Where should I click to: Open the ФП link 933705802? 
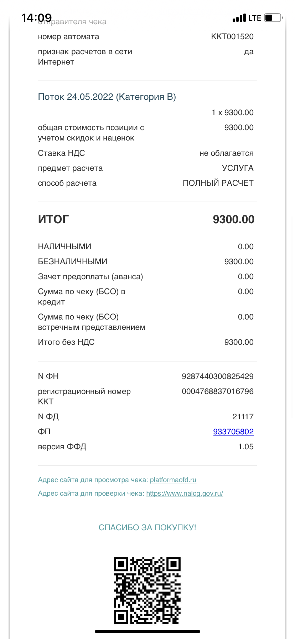coord(233,431)
